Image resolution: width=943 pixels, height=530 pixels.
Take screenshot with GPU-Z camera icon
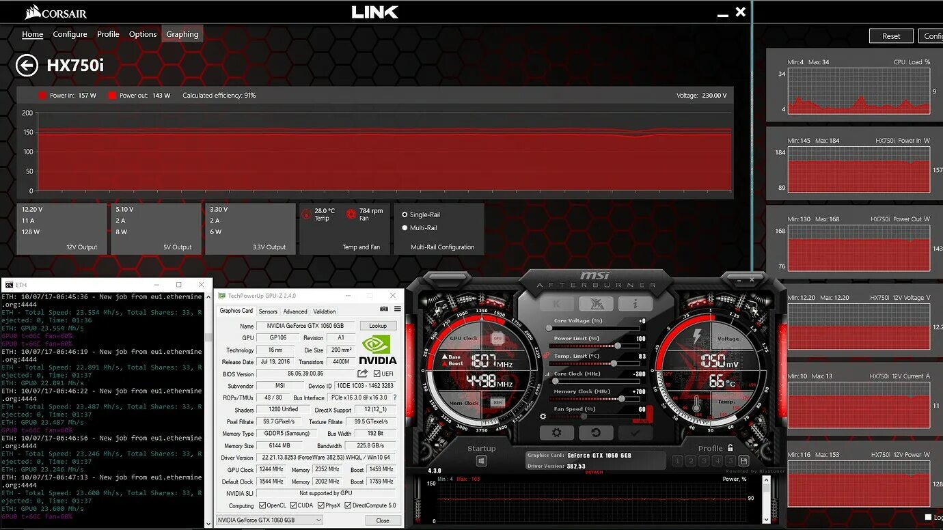coord(383,309)
